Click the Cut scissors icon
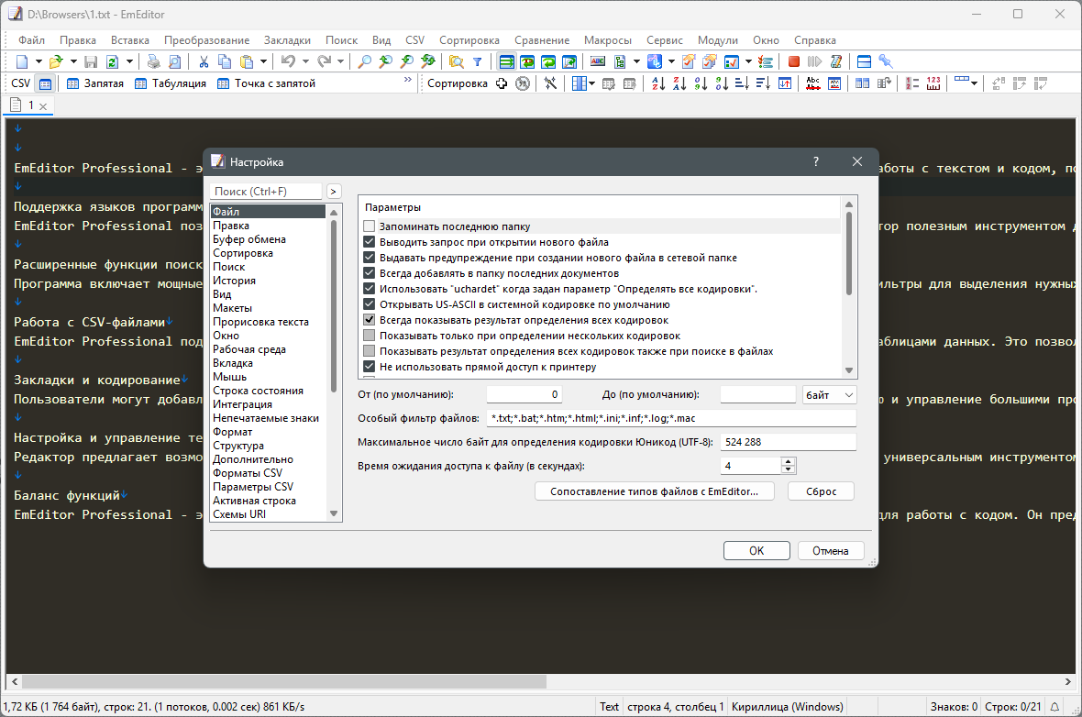The height and width of the screenshot is (717, 1082). pyautogui.click(x=204, y=61)
